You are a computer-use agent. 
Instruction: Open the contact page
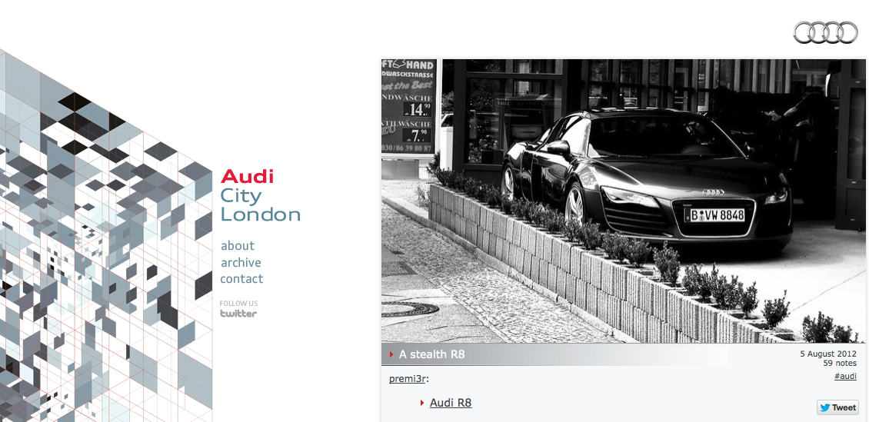coord(241,278)
